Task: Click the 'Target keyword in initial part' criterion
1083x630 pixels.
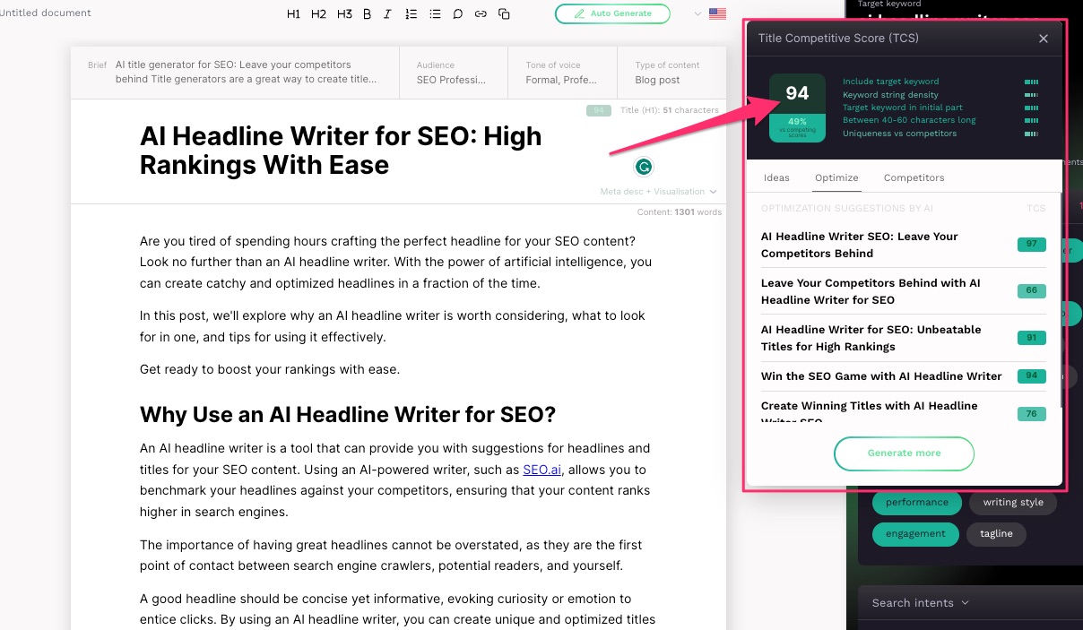Action: coord(902,108)
